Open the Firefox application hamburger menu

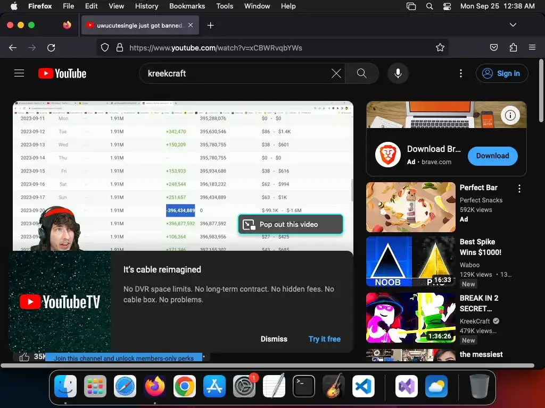pos(532,47)
